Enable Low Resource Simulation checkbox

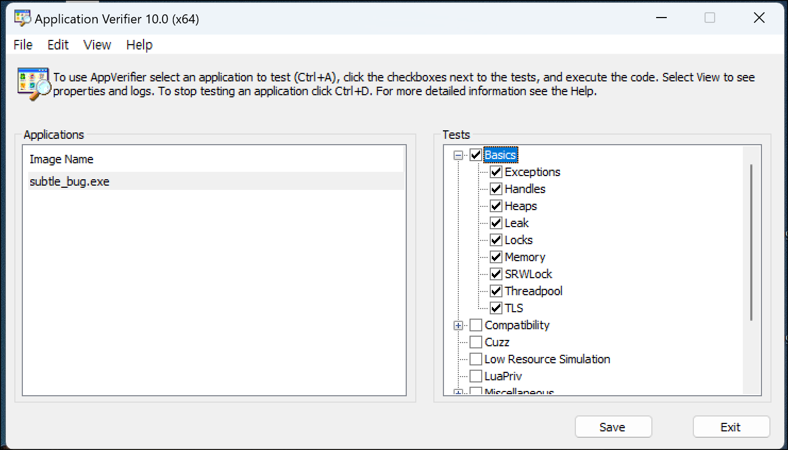tap(476, 359)
